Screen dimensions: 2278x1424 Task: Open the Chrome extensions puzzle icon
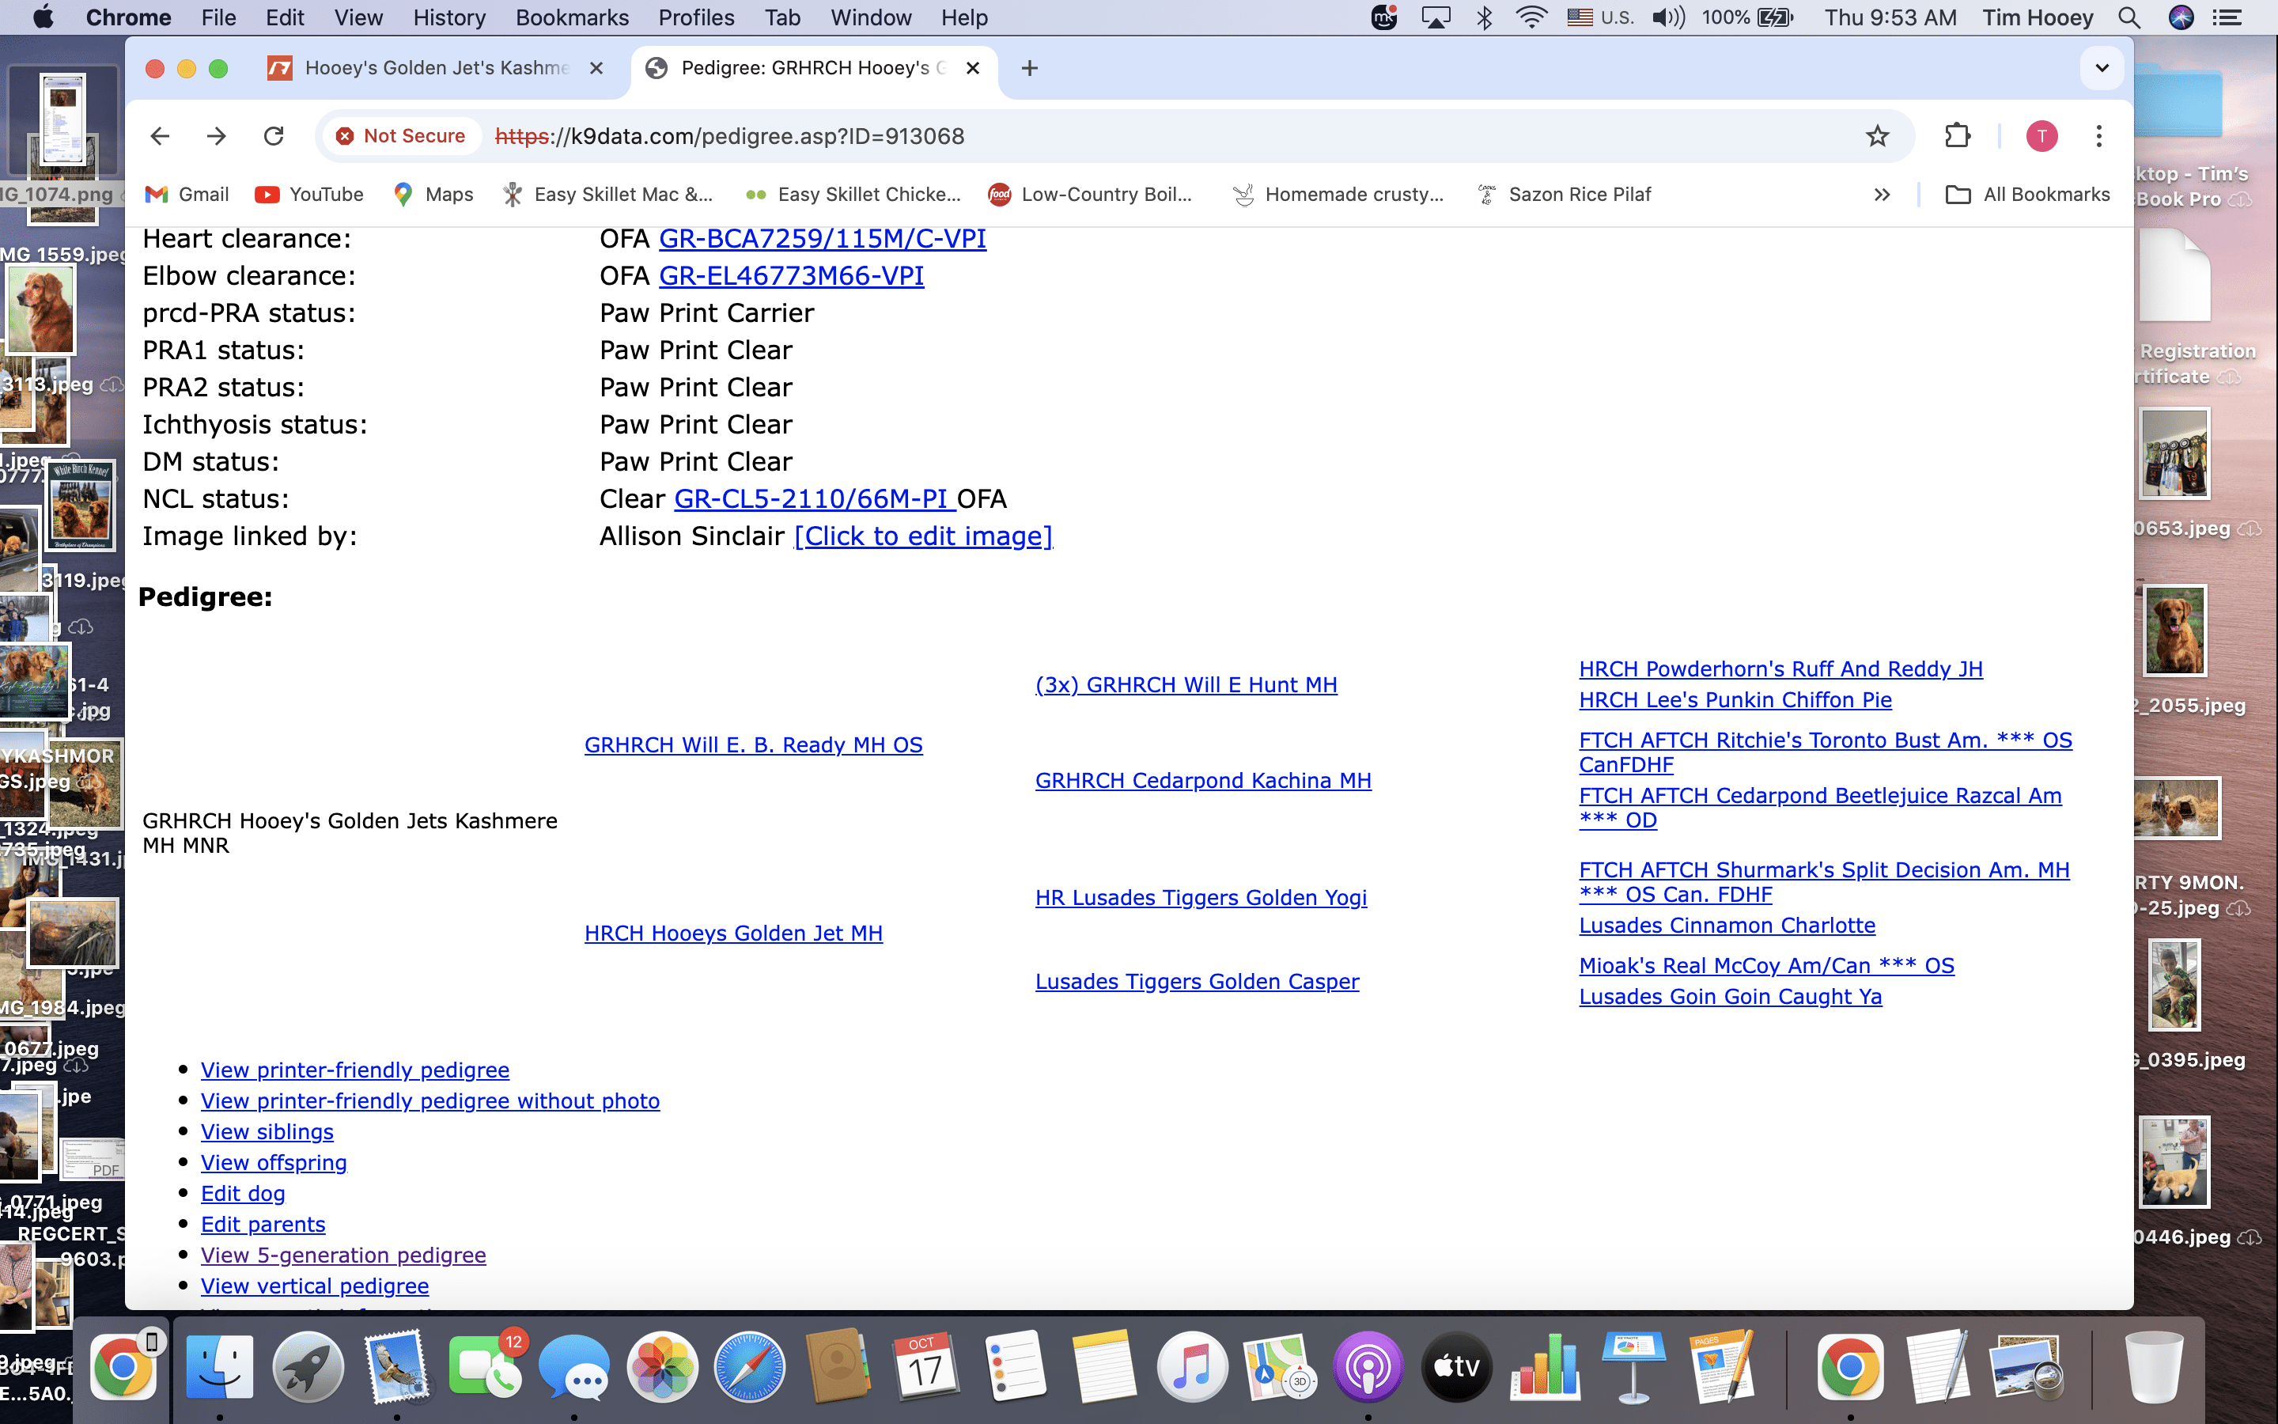click(x=1957, y=135)
